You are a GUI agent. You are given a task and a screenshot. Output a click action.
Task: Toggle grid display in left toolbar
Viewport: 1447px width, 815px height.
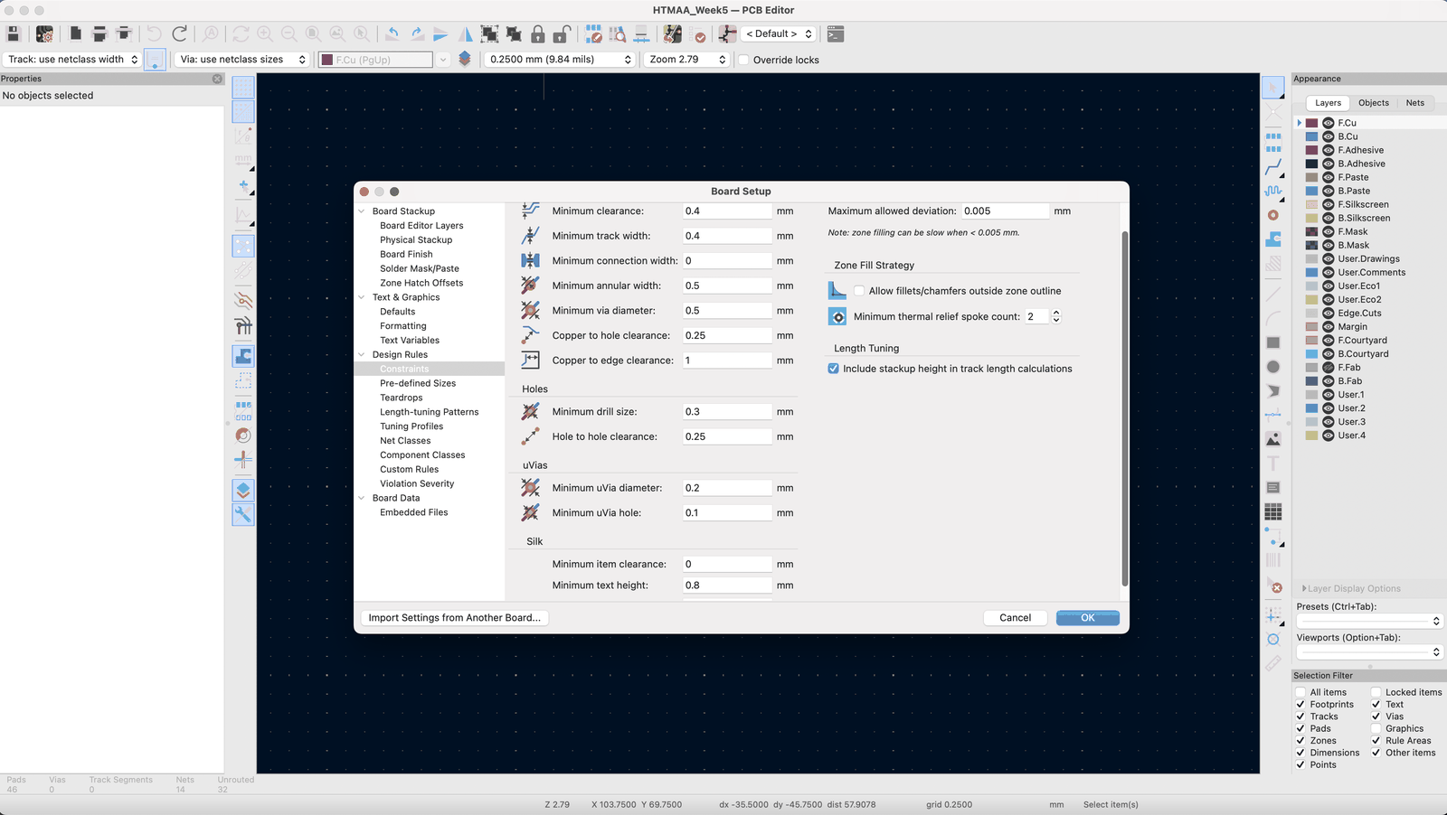tap(243, 88)
